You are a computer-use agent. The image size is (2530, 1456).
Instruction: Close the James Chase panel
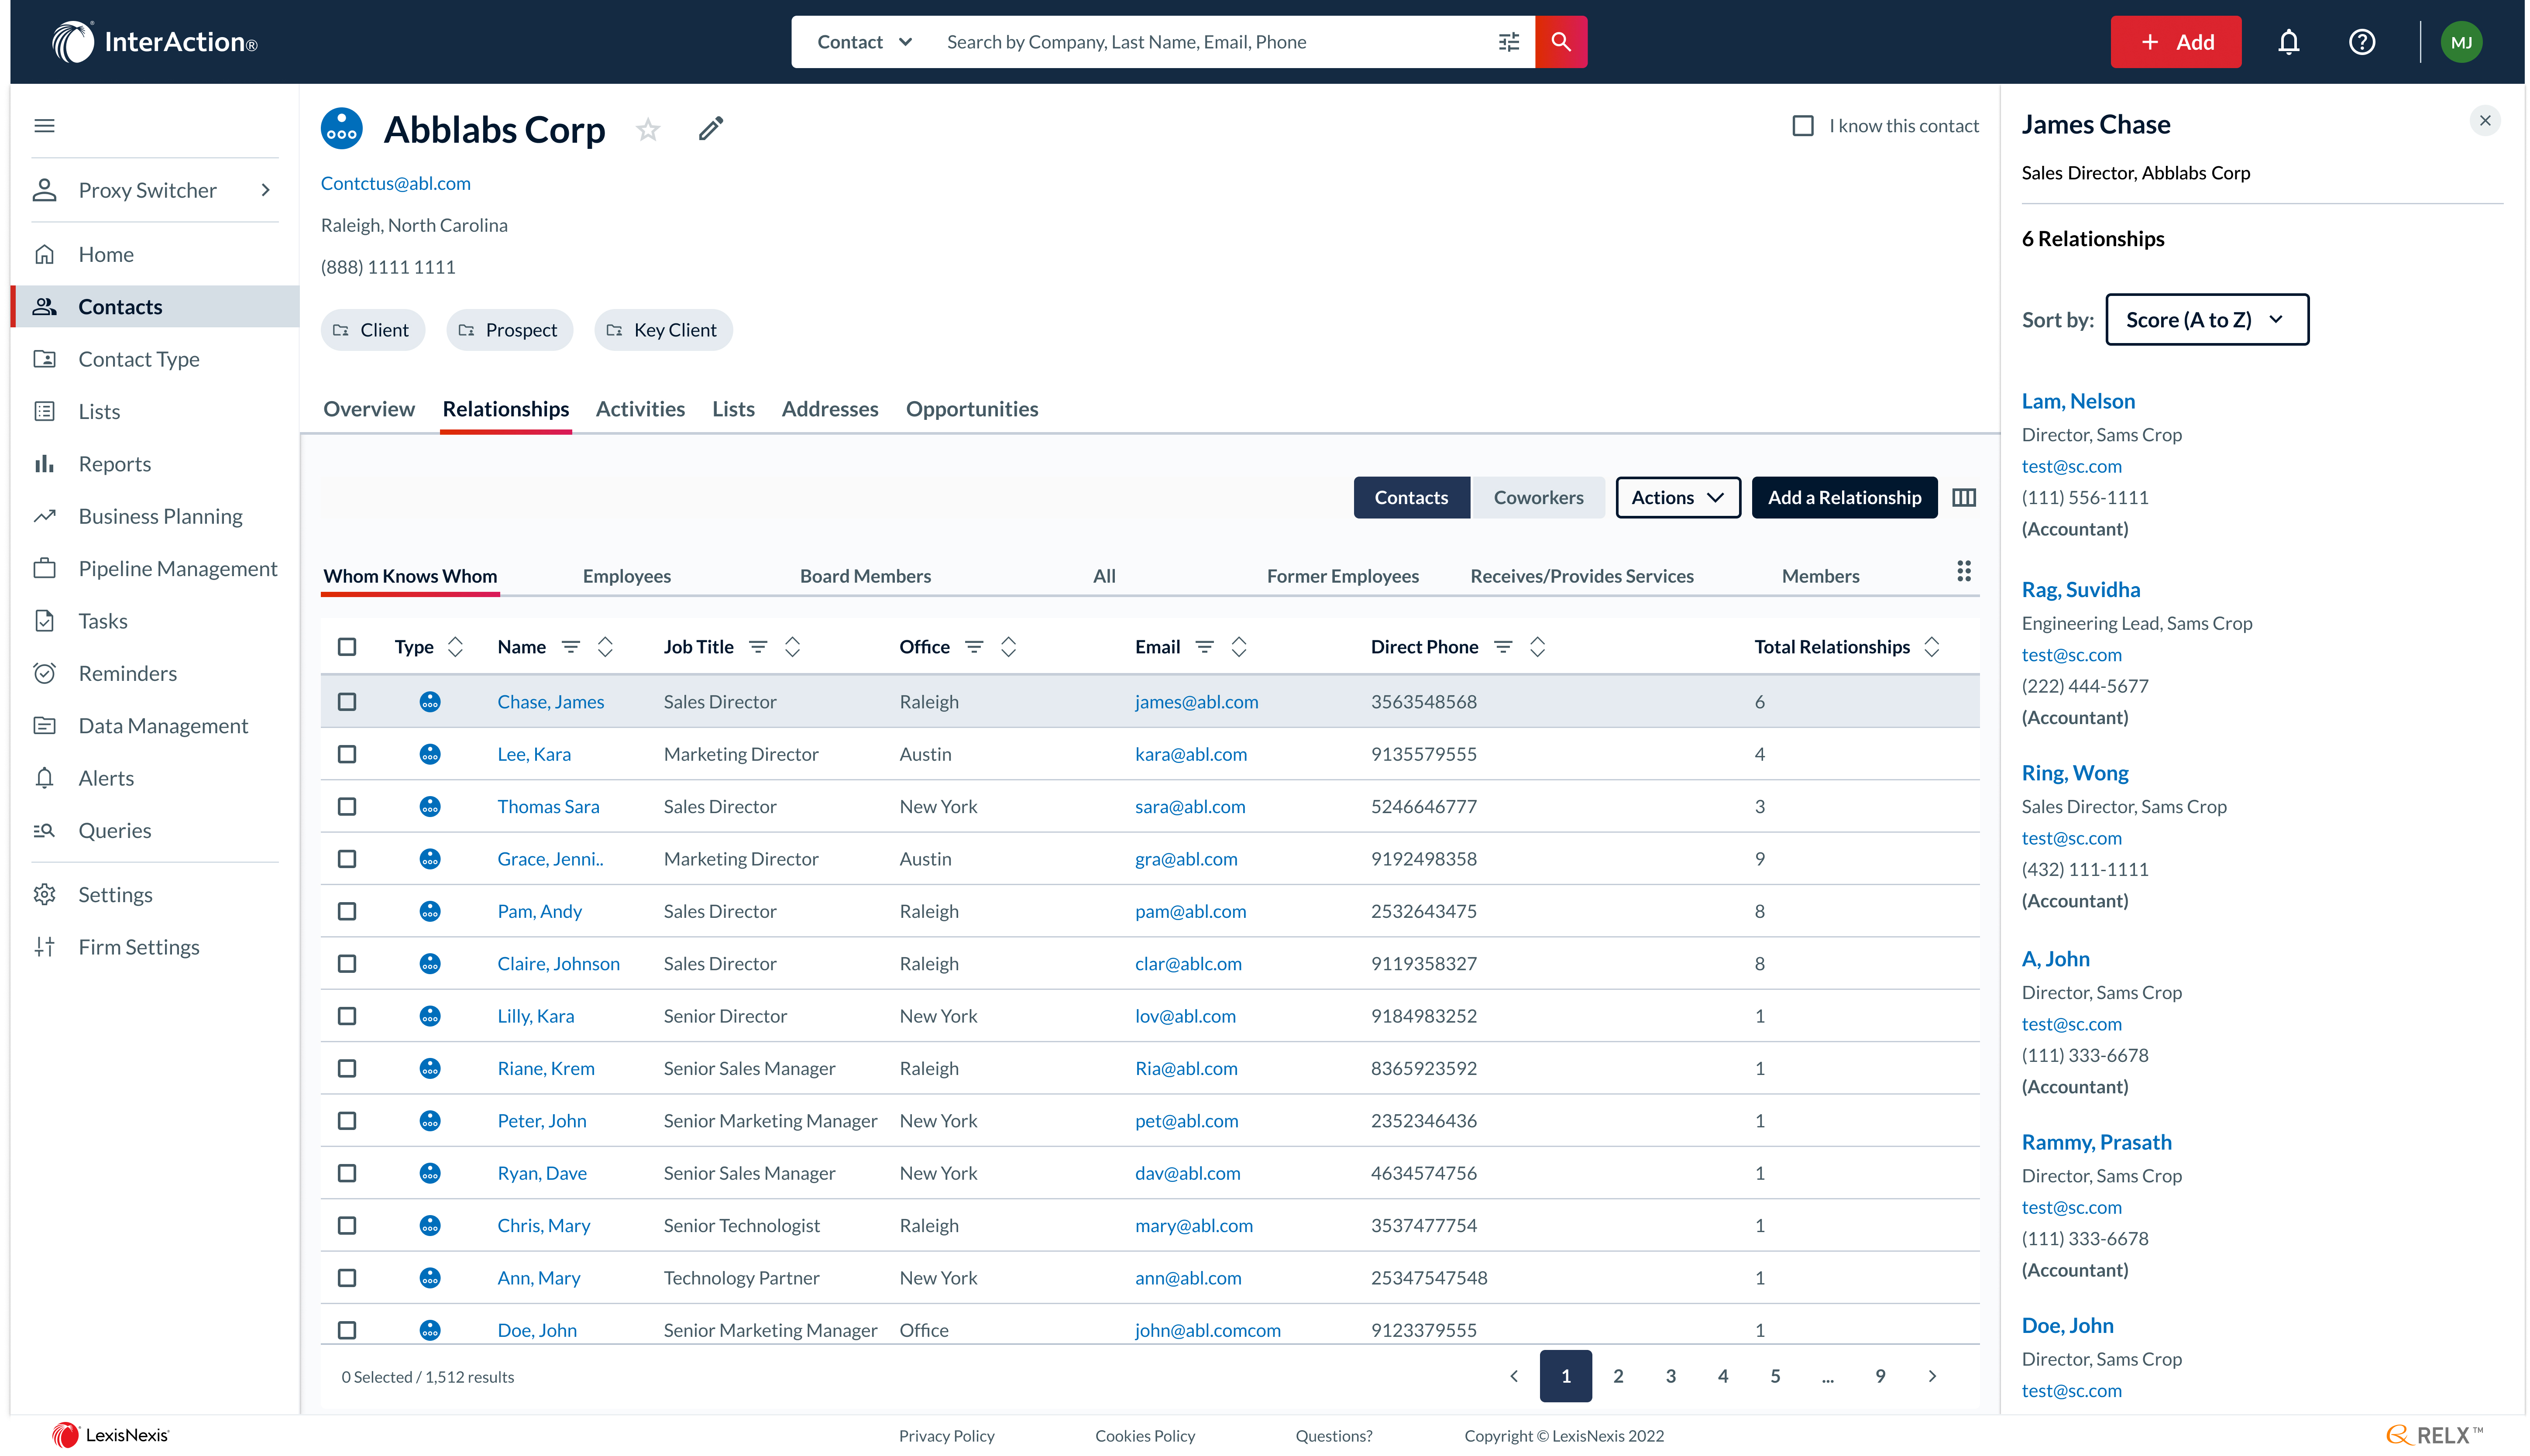[x=2484, y=121]
